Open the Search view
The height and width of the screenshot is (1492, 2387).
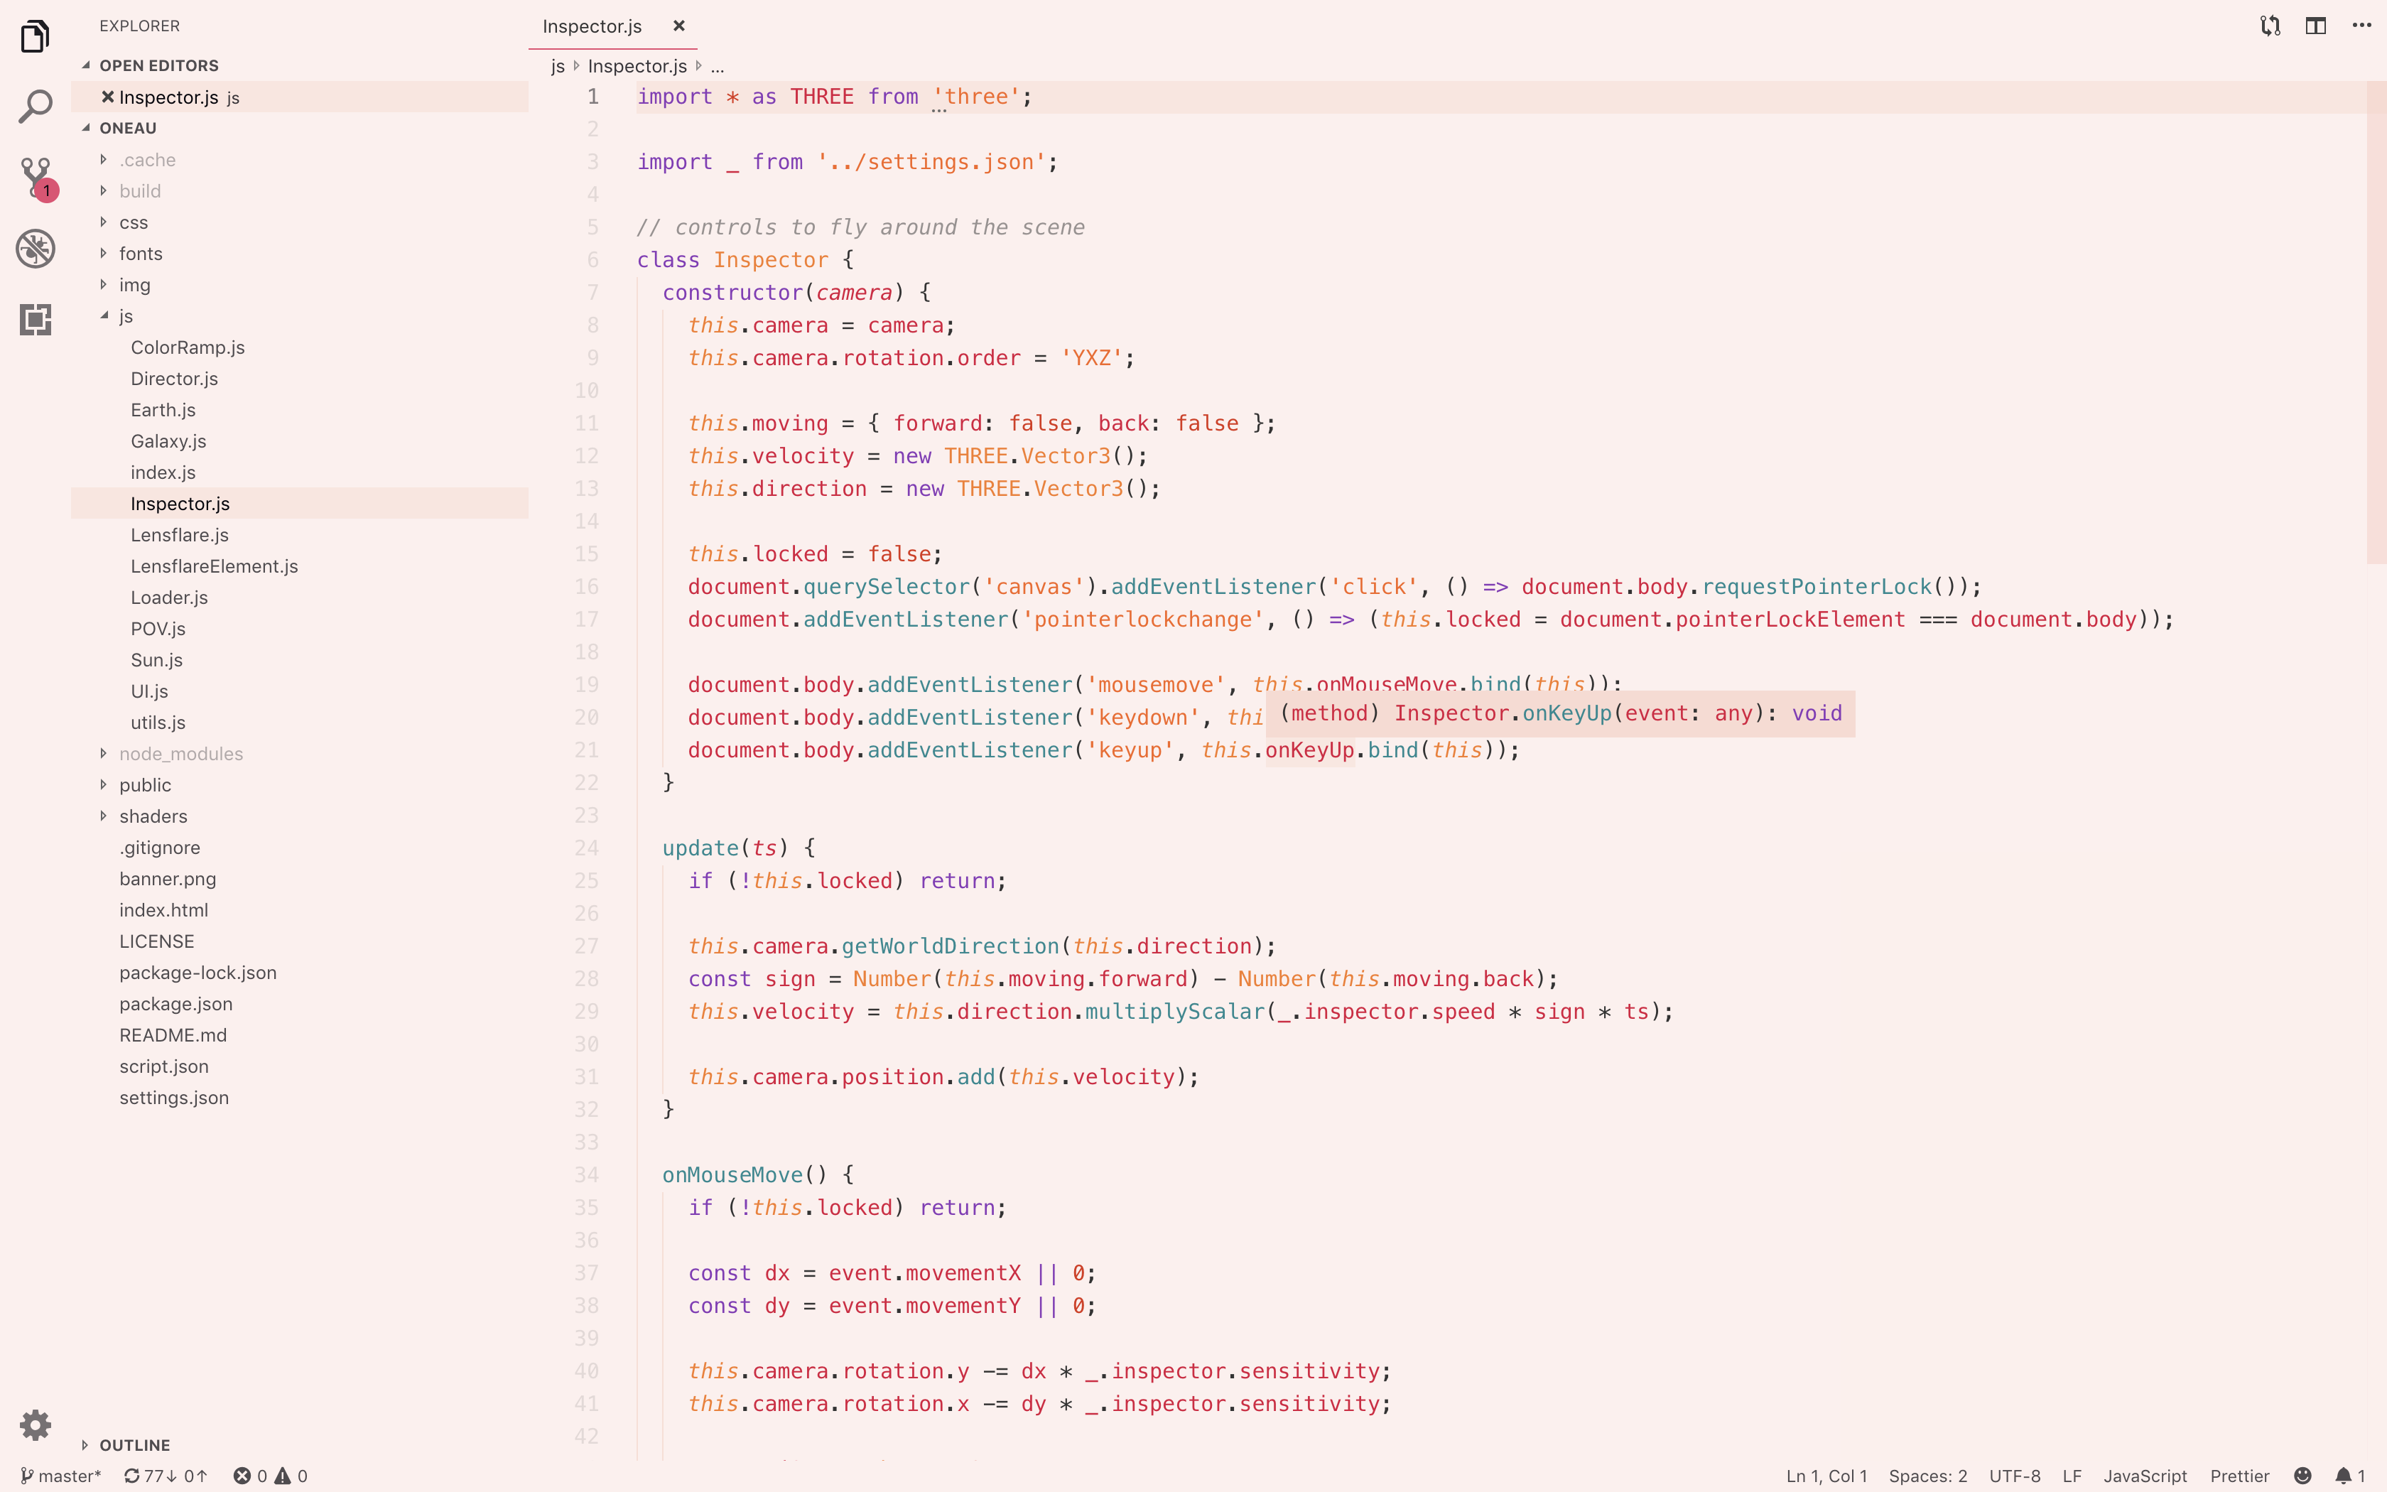[x=36, y=107]
